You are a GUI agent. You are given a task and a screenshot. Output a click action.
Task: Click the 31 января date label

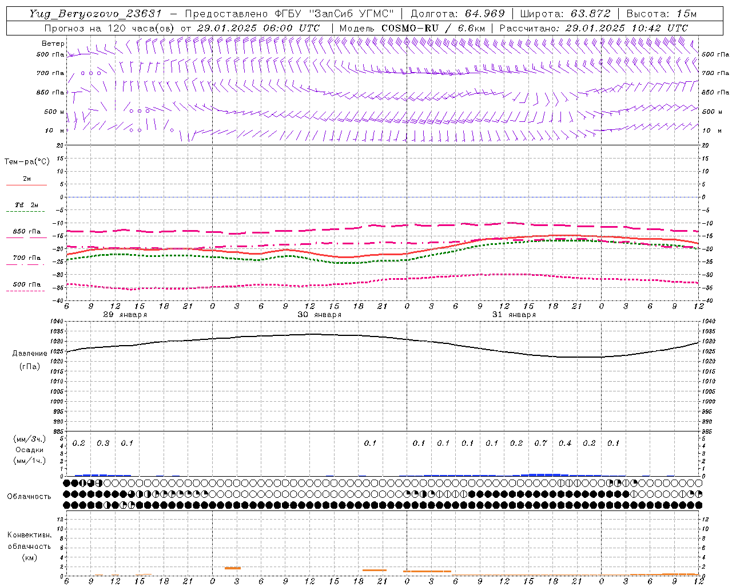pos(514,315)
